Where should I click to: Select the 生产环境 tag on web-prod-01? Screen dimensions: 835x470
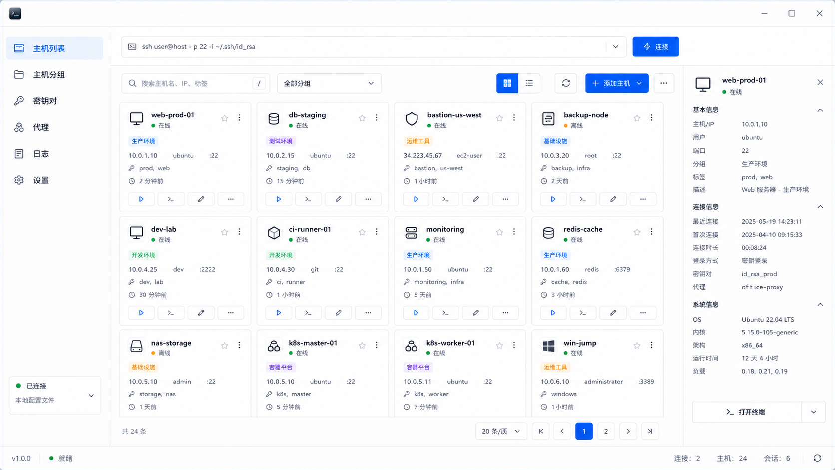tap(143, 141)
